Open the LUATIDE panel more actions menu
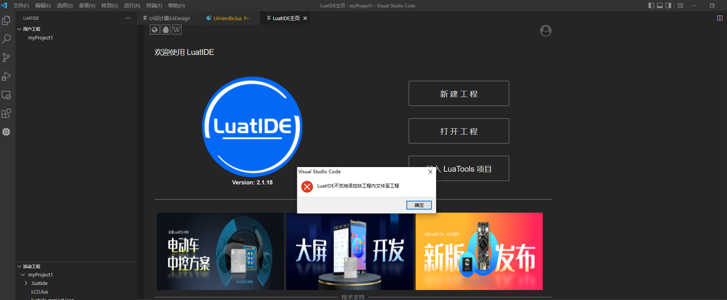 coord(128,18)
